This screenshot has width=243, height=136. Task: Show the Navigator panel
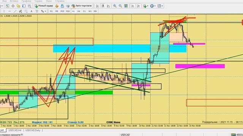click(19, 6)
